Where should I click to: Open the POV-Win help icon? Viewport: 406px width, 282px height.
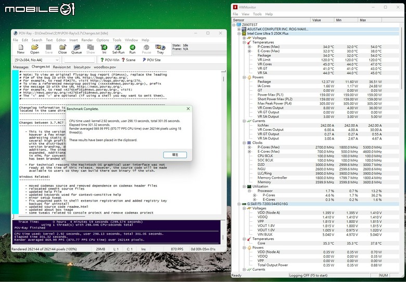pyautogui.click(x=110, y=60)
